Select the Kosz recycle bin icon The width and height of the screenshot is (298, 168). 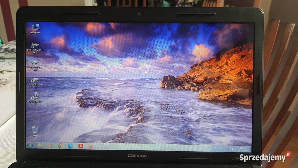click(x=35, y=131)
